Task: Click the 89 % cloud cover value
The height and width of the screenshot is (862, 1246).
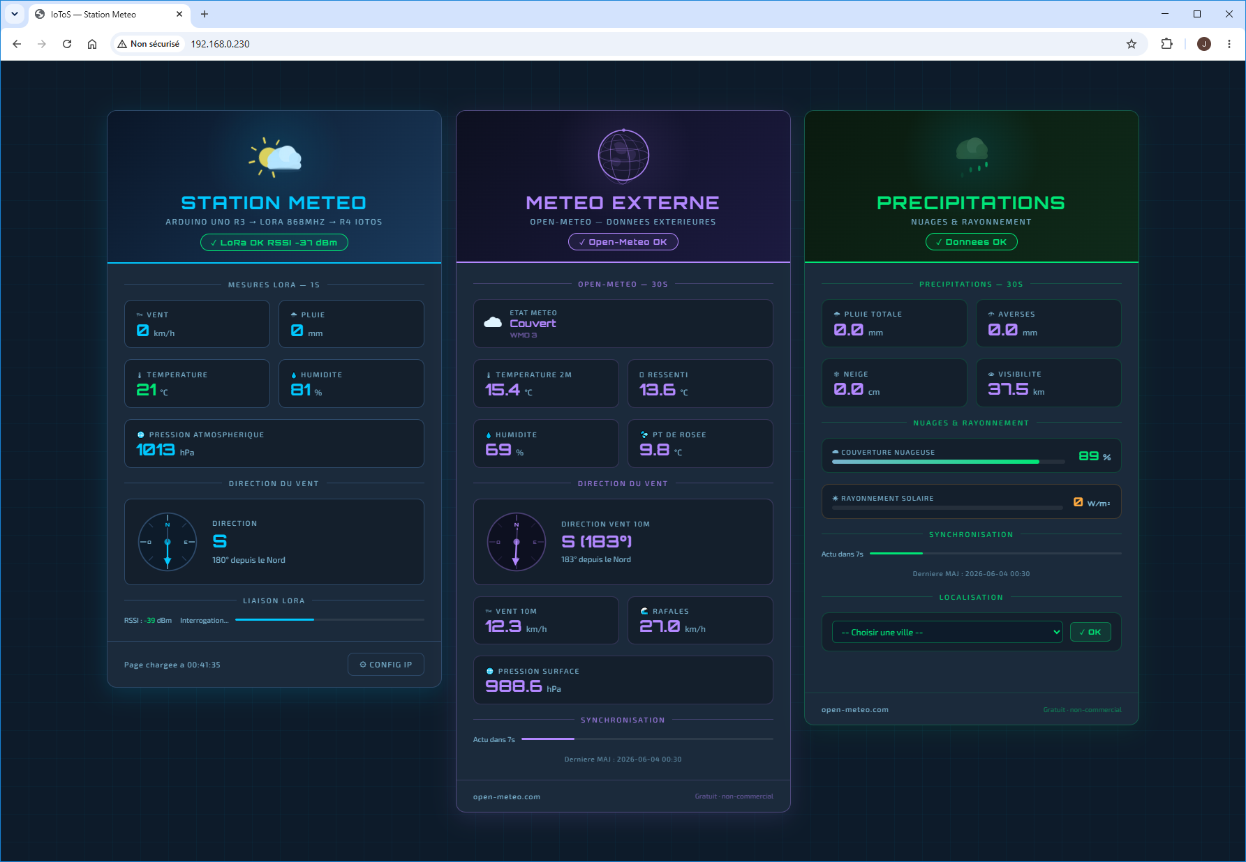Action: click(1095, 456)
